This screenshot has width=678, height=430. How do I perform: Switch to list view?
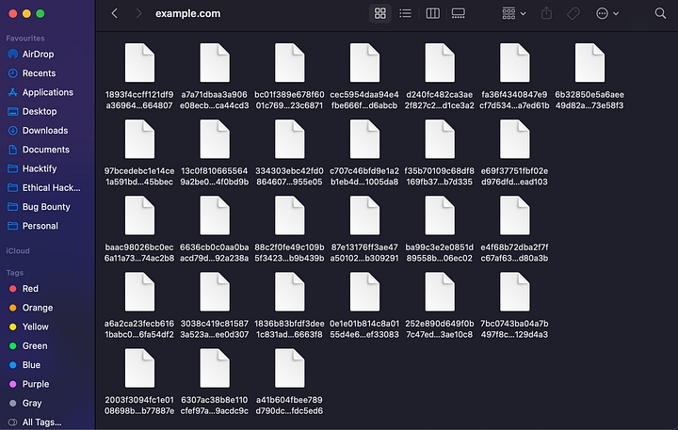pos(405,13)
